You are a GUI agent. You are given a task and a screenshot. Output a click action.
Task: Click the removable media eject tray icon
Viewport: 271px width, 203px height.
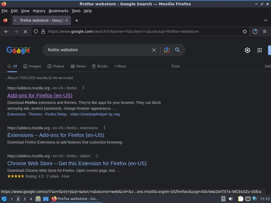point(223,199)
